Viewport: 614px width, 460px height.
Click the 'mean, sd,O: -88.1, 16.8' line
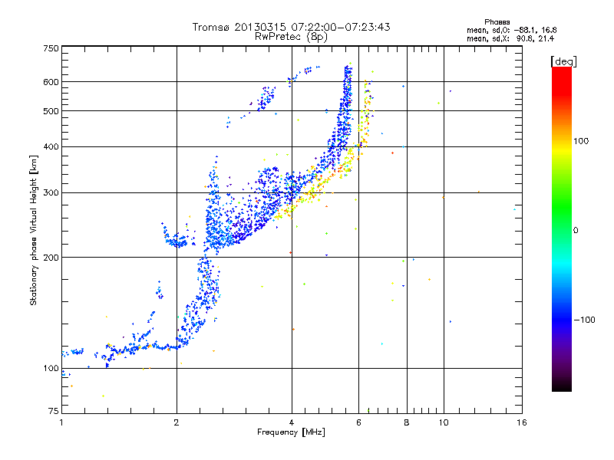pyautogui.click(x=511, y=30)
